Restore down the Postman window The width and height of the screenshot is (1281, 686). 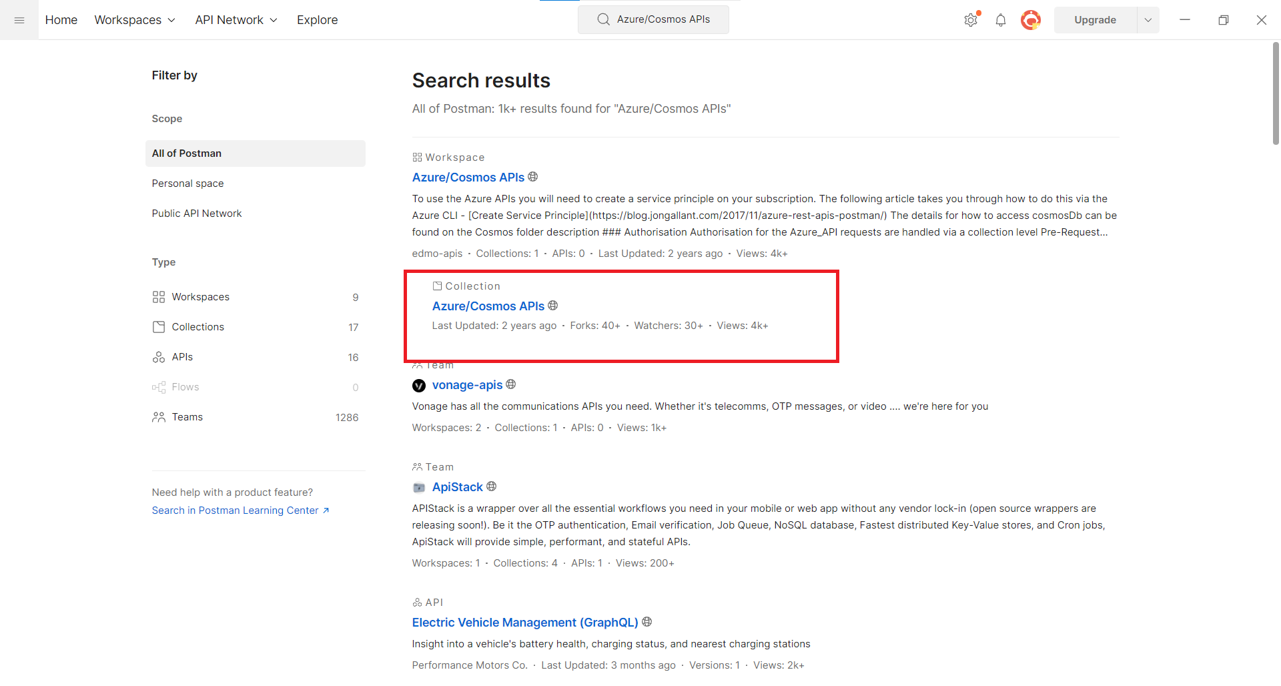click(x=1223, y=20)
